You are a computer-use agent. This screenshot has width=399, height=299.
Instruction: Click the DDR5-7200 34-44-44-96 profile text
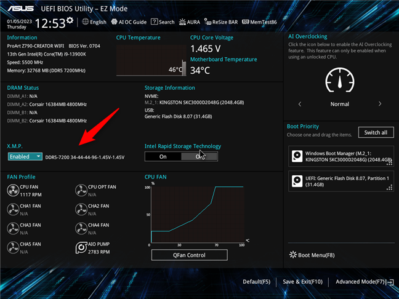point(85,157)
